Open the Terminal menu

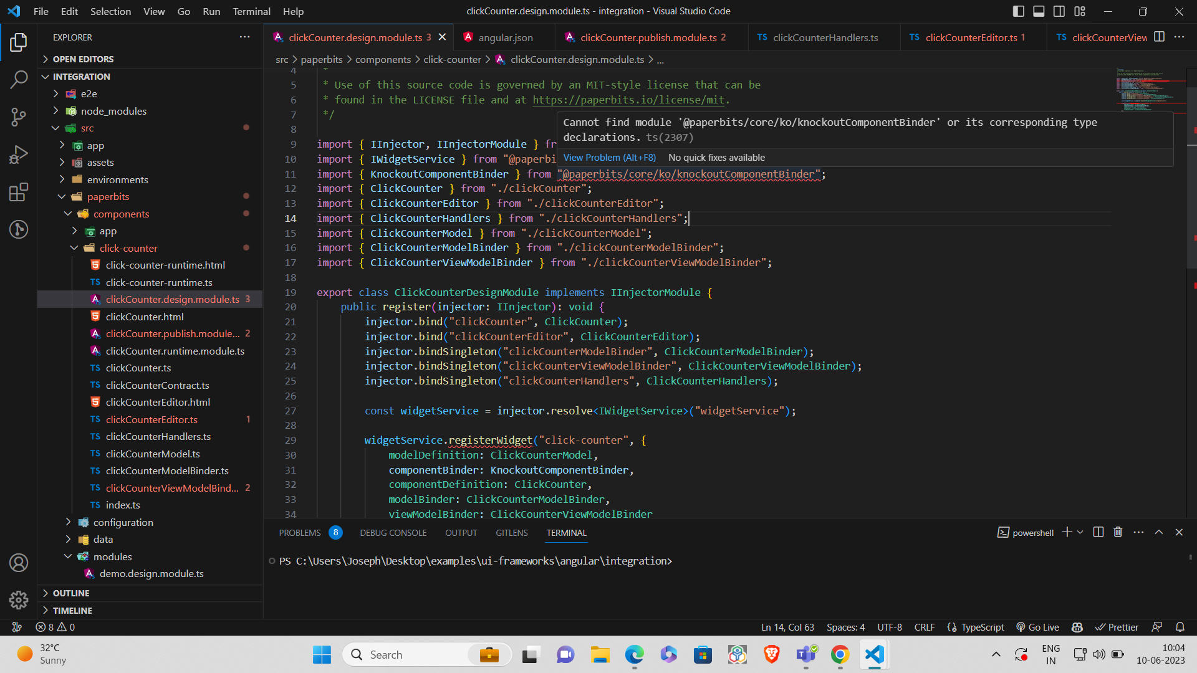click(x=251, y=11)
